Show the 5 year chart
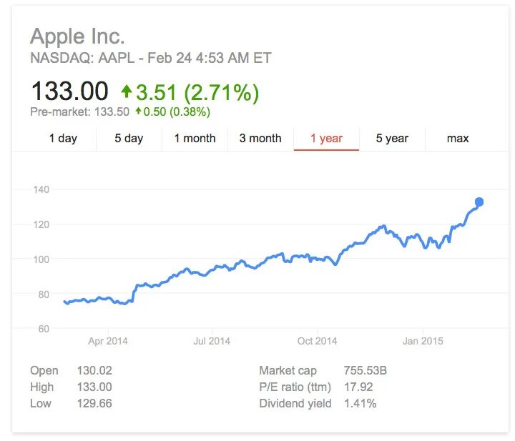Screen dimensions: 515x441 (x=392, y=139)
